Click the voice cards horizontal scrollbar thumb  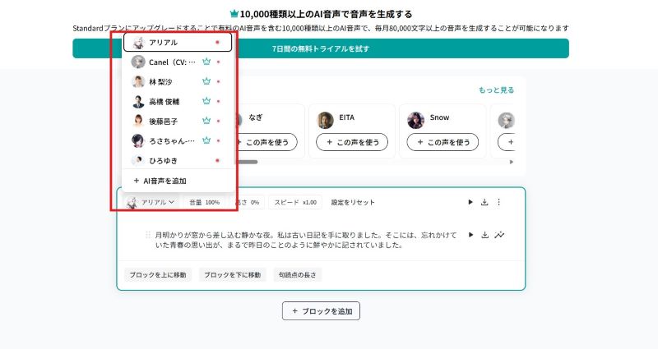point(247,162)
